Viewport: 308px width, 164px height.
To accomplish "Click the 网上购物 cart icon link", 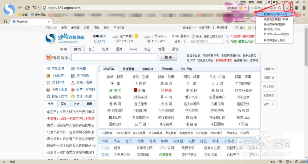I will pyautogui.click(x=55, y=82).
